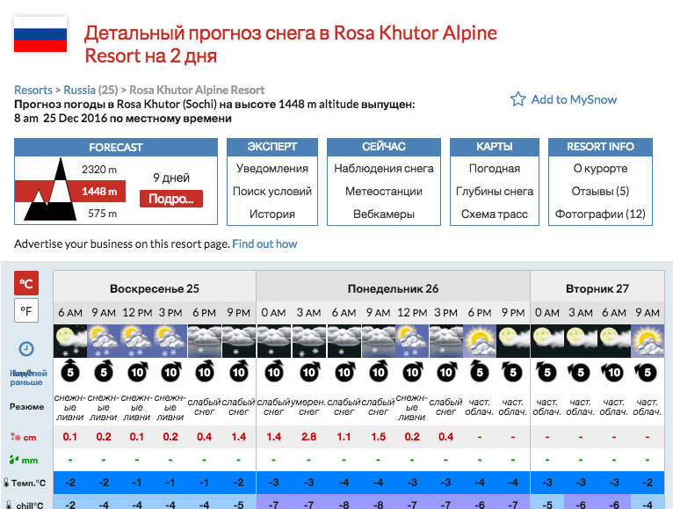Viewport: 673px width, 509px height.
Task: Click Sunday 3 PM weather icon
Action: (170, 341)
